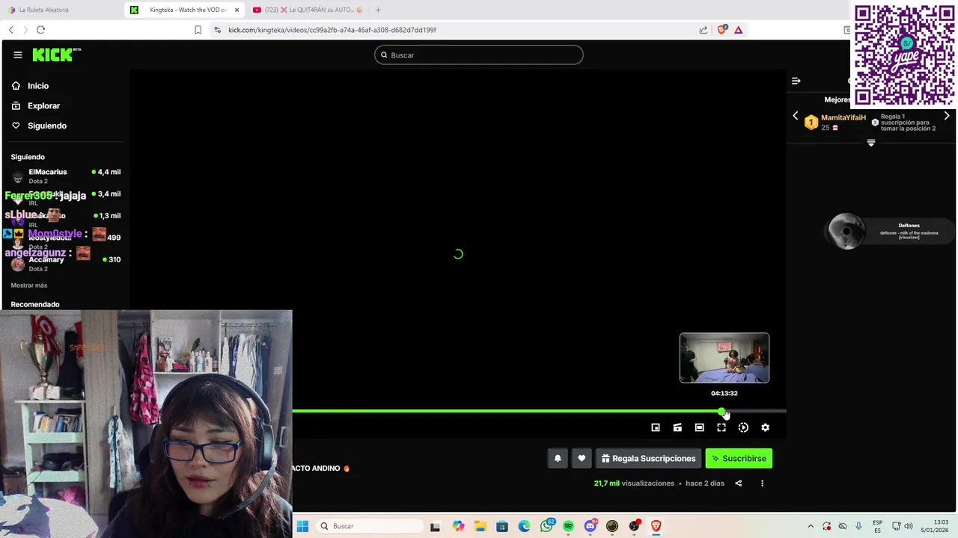
Task: Open the video's three-dot options menu
Action: (762, 483)
